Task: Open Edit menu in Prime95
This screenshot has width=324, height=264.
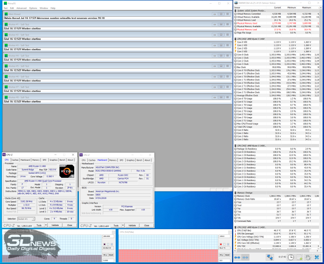Action: [x=12, y=8]
